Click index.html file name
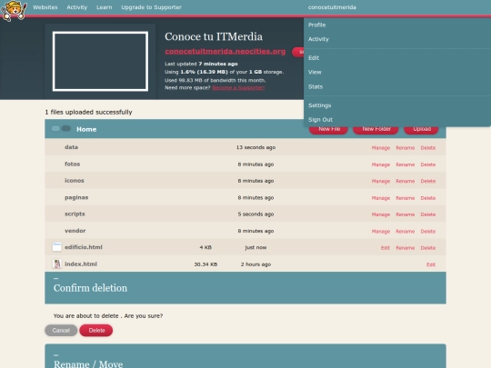The image size is (491, 368). pyautogui.click(x=81, y=264)
